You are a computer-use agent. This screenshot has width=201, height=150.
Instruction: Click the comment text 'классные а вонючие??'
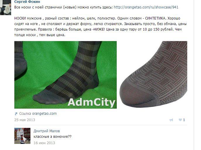(x=52, y=137)
